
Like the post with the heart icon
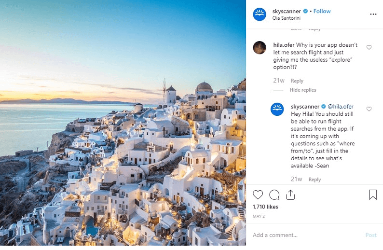coord(258,195)
